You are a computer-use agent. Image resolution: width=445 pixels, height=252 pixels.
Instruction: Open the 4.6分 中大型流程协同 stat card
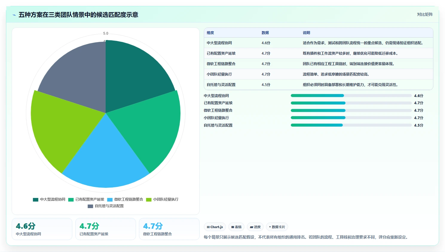coord(42,229)
